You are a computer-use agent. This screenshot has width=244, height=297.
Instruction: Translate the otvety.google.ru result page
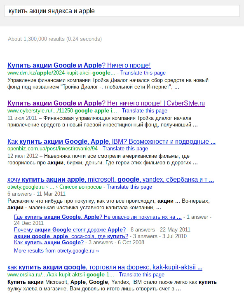pos(129,187)
